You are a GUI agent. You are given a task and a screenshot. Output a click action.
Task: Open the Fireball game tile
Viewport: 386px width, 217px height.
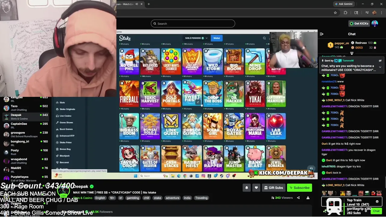pyautogui.click(x=129, y=94)
